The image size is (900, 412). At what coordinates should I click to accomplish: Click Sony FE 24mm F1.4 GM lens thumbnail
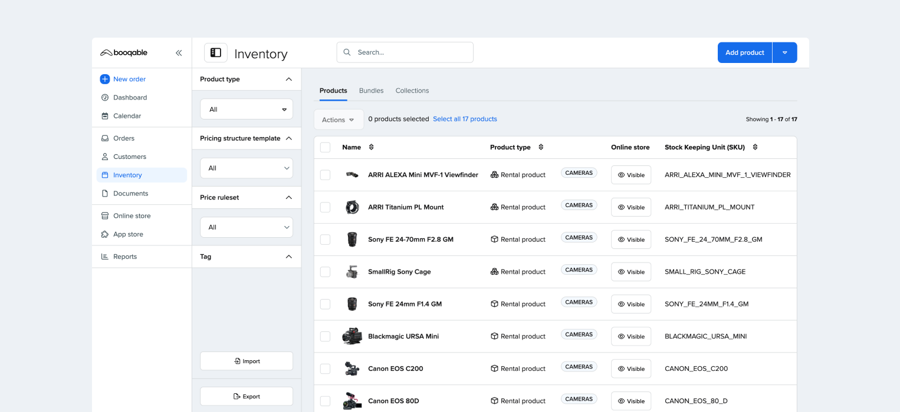point(352,304)
